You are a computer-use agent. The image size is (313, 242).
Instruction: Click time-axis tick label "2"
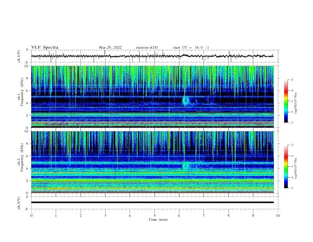(81, 216)
